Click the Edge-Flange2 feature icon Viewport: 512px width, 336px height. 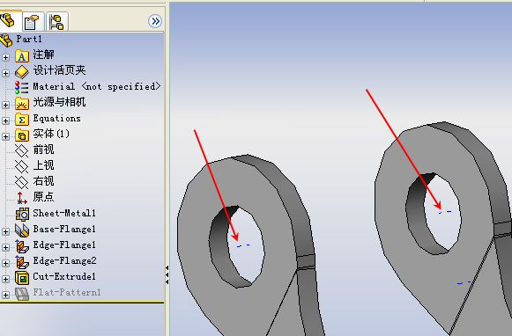click(22, 262)
